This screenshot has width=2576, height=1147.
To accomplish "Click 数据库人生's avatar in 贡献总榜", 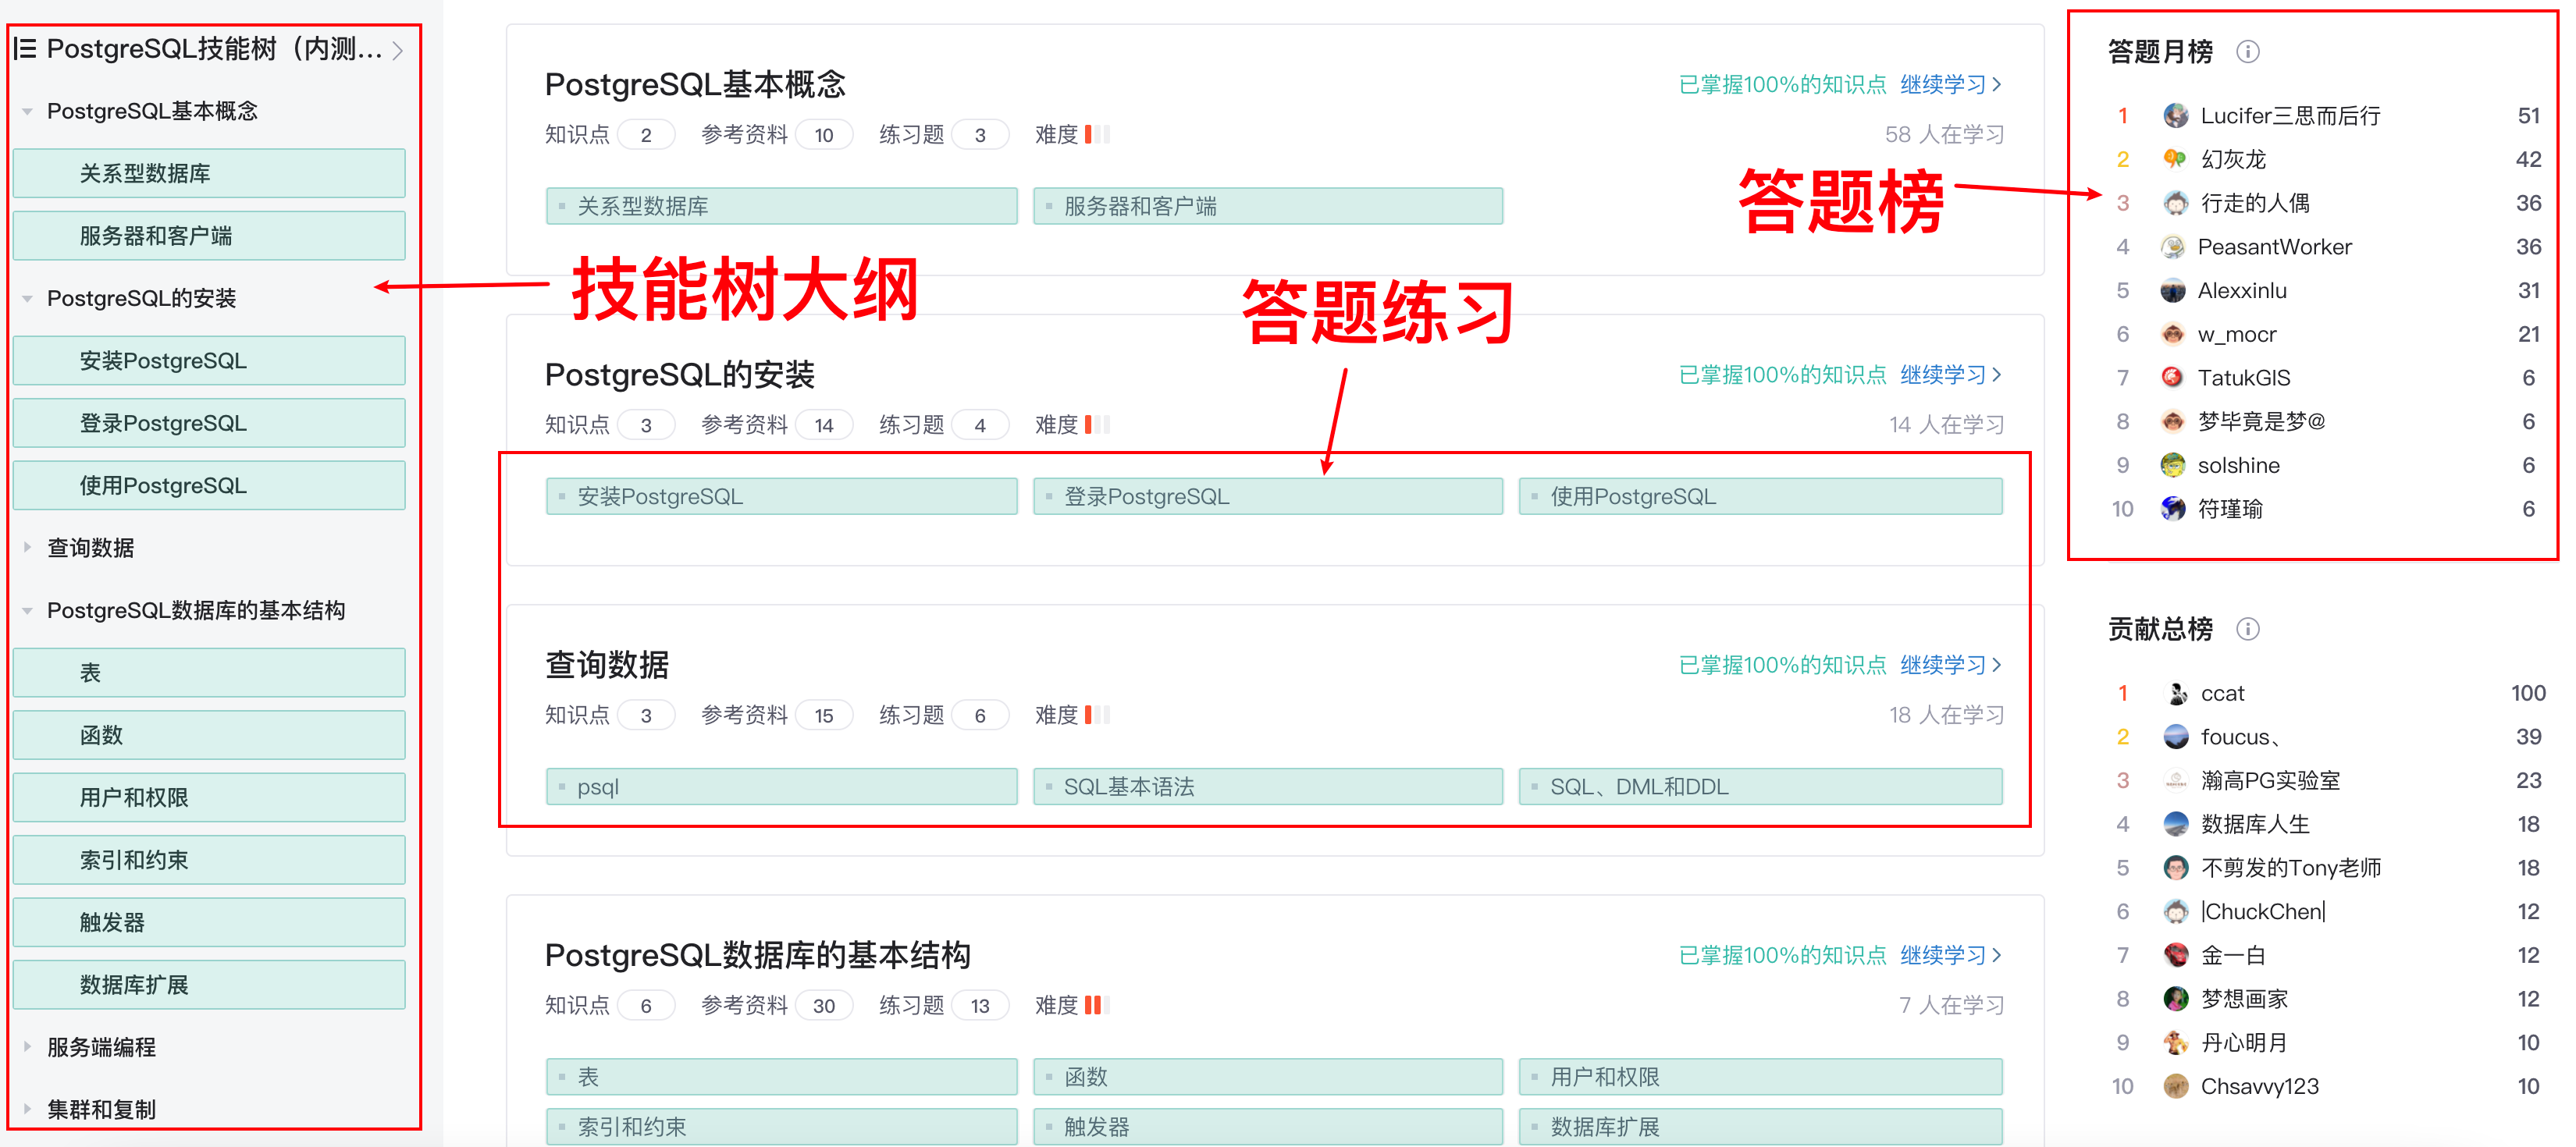I will pos(2176,824).
